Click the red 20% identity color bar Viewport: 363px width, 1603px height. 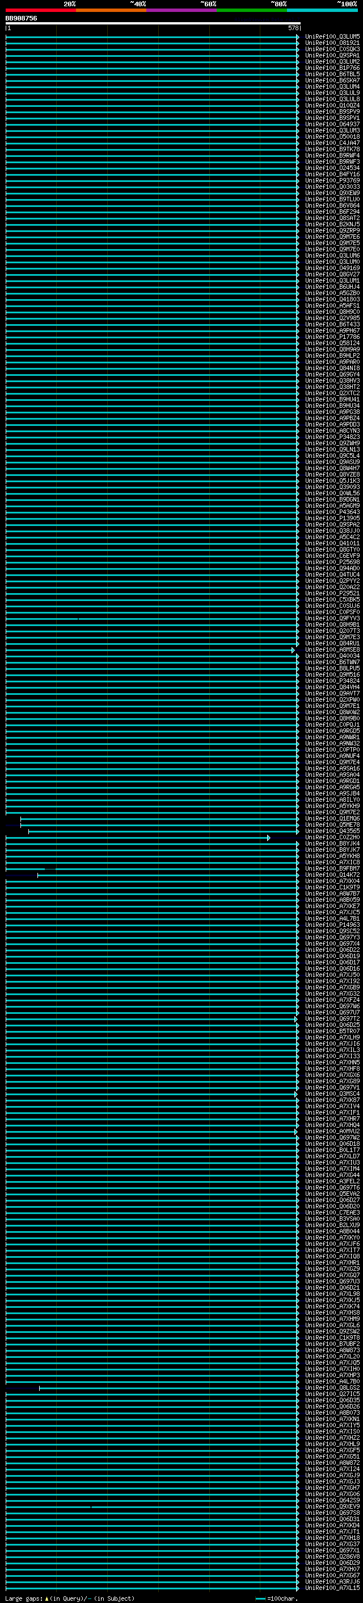(x=40, y=10)
